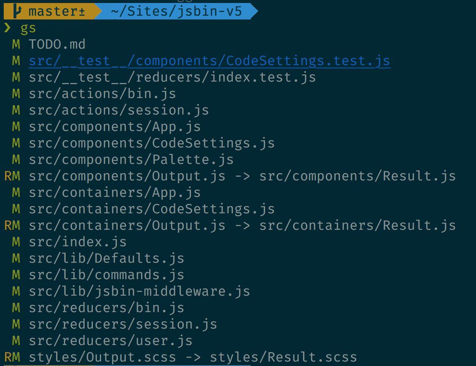Click the master± branch segment
Viewport: 476px width, 366px height.
pyautogui.click(x=56, y=12)
